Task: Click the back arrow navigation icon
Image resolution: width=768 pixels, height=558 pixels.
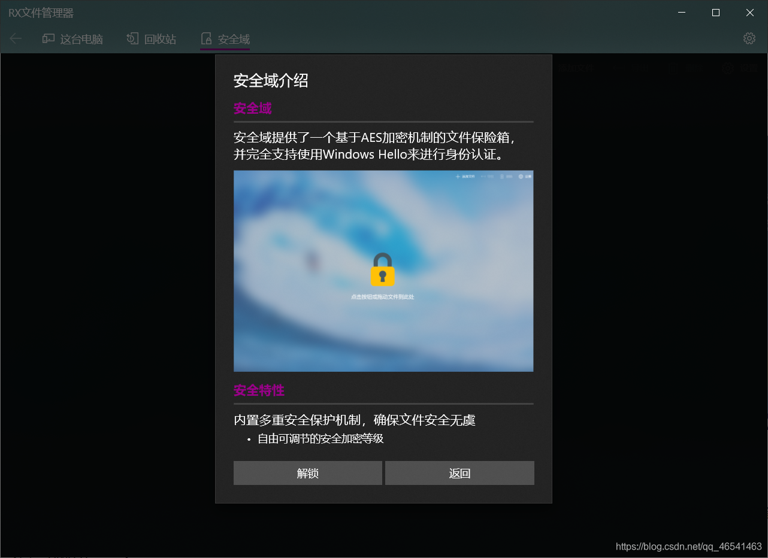Action: pos(15,38)
